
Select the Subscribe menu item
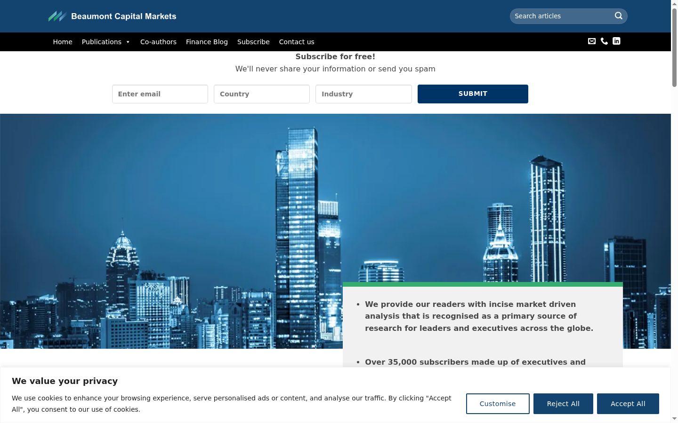pos(253,42)
